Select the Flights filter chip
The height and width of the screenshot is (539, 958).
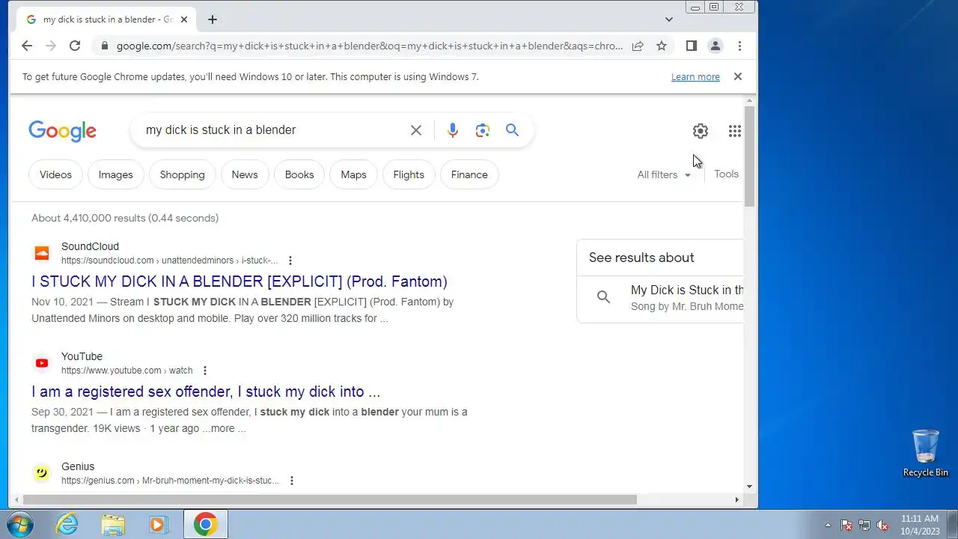pos(409,174)
